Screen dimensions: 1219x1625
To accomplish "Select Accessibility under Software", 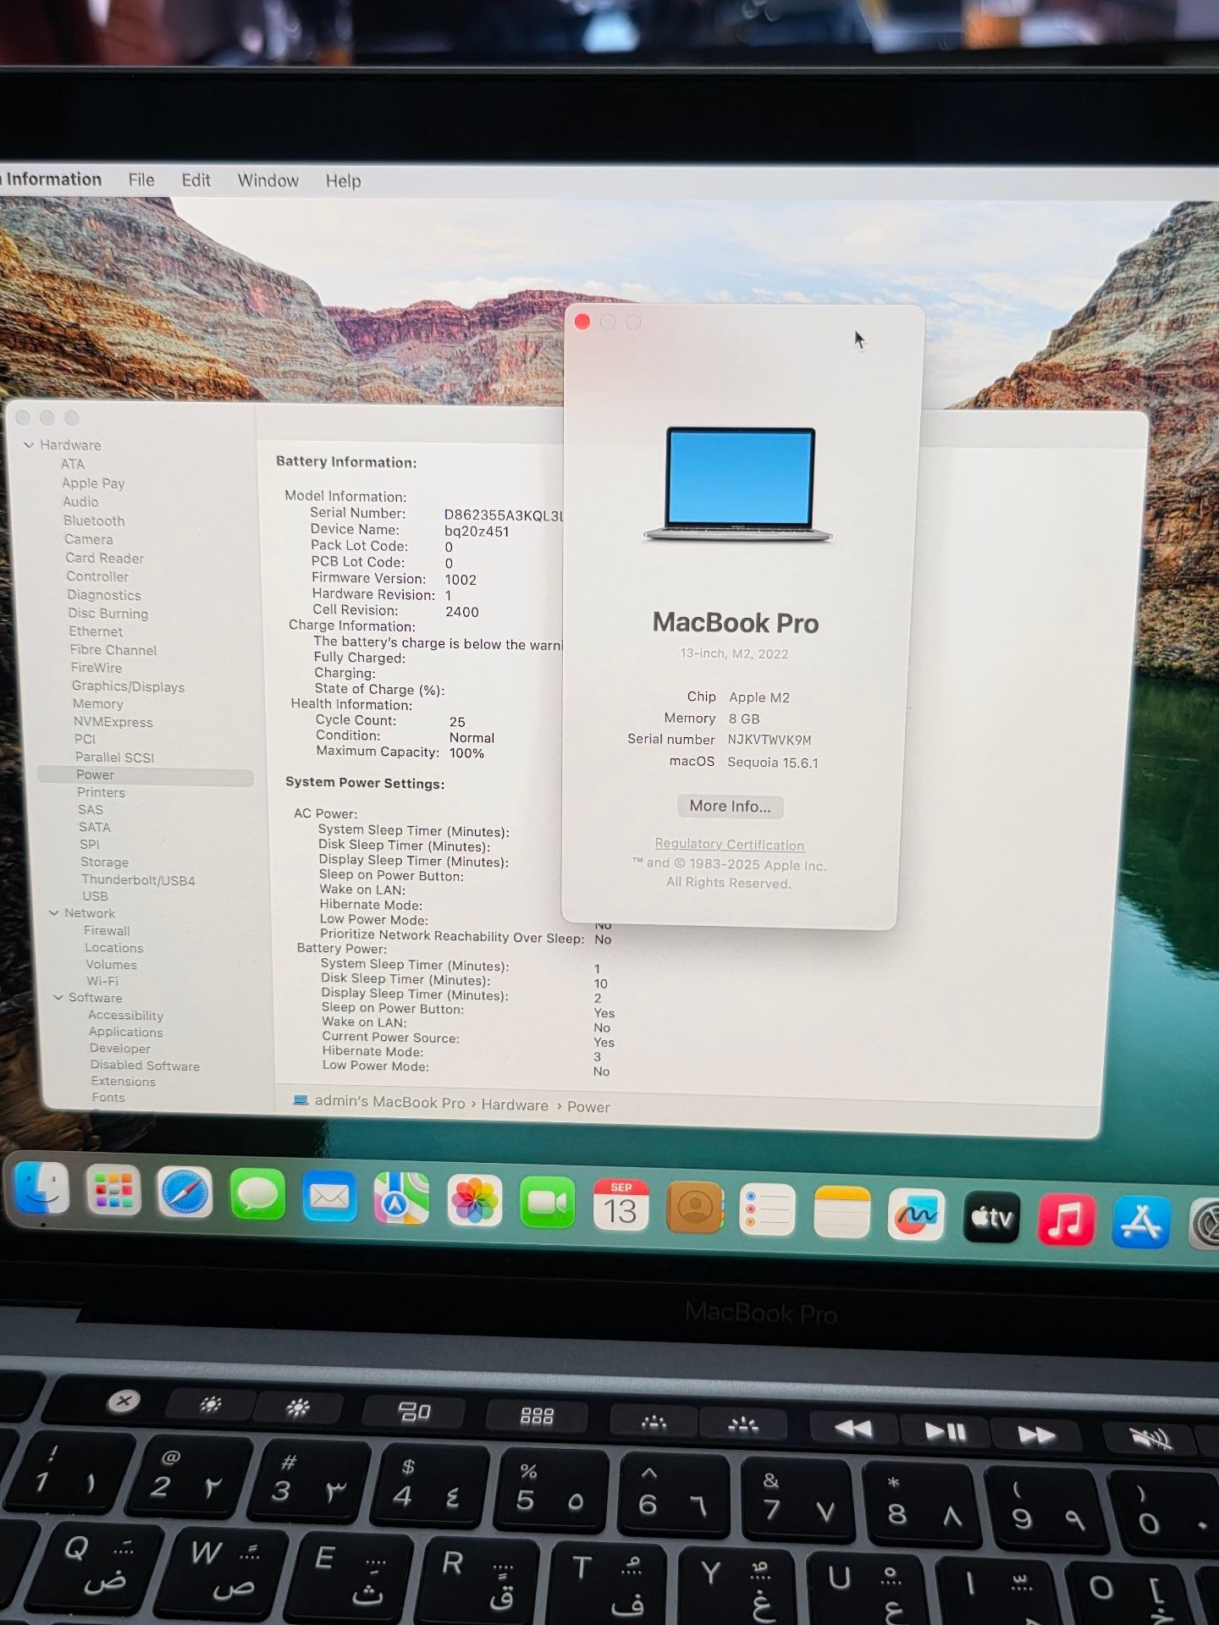I will click(126, 1016).
